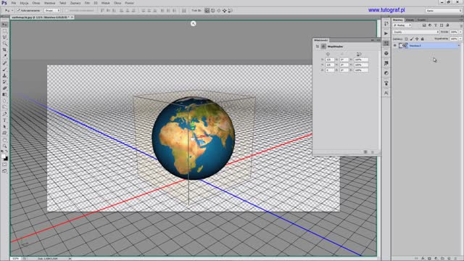Select the Healing Brush tool

[x=4, y=63]
